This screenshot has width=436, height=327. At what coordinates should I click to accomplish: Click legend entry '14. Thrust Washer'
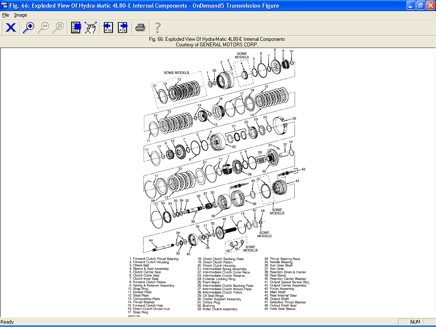(141, 302)
